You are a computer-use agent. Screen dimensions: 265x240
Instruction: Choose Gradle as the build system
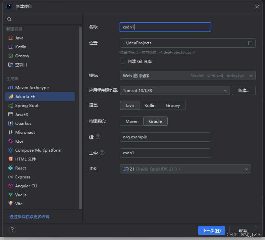click(155, 121)
